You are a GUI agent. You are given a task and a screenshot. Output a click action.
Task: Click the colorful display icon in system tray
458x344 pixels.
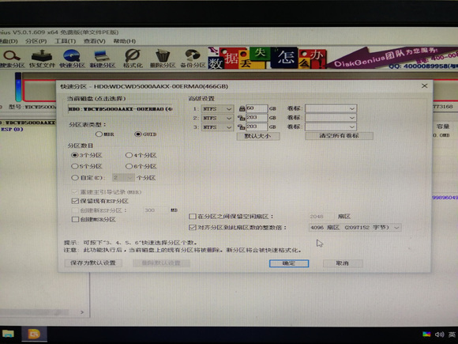pyautogui.click(x=426, y=334)
